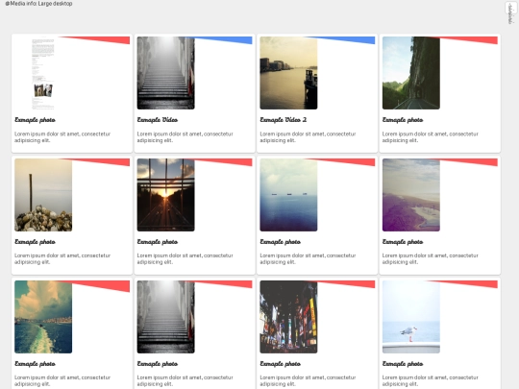
Task: Click 'Example photo' title under the second staircase
Action: point(158,364)
